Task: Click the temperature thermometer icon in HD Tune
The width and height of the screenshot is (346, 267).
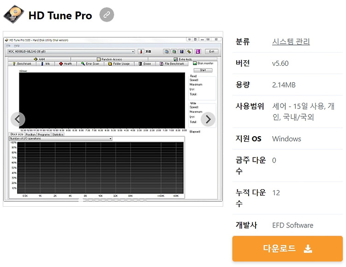Action: [141, 52]
